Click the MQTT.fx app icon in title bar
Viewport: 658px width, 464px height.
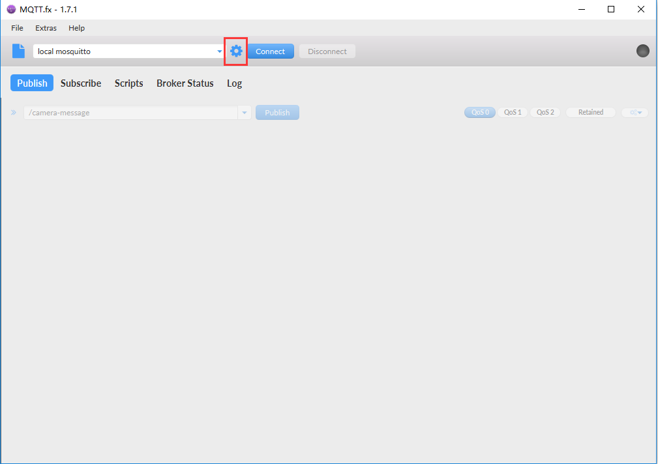(11, 9)
